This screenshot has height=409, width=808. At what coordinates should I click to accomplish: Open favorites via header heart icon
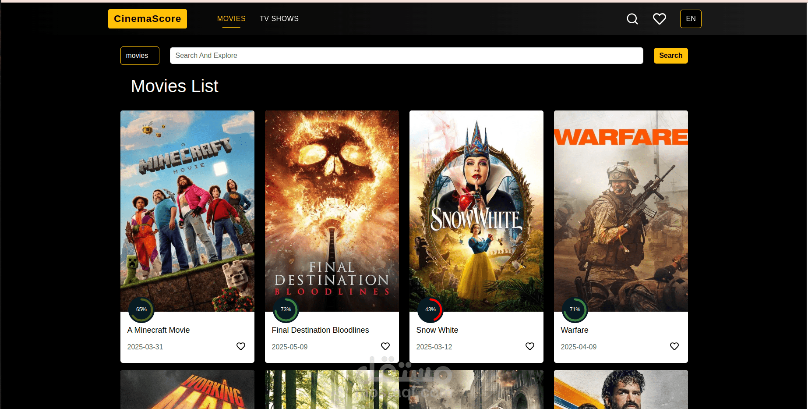pyautogui.click(x=659, y=19)
